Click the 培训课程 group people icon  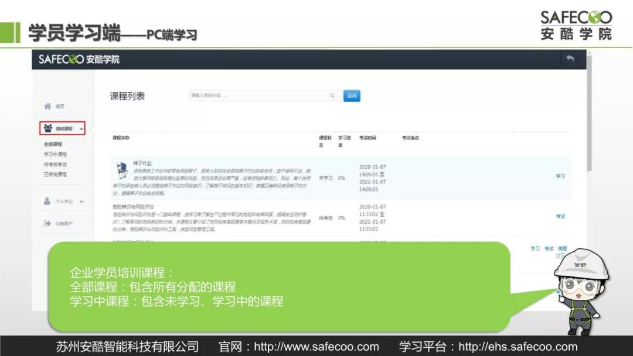[x=47, y=129]
